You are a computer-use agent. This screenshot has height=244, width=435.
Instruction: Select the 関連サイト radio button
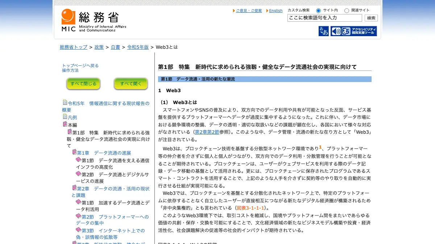[347, 11]
